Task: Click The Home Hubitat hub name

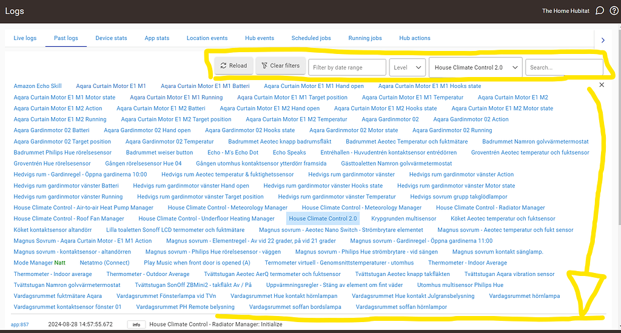Action: click(x=566, y=11)
